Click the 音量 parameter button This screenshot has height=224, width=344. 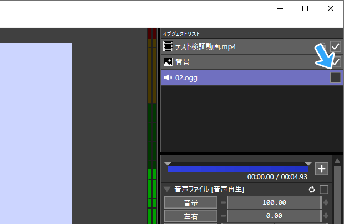click(191, 202)
